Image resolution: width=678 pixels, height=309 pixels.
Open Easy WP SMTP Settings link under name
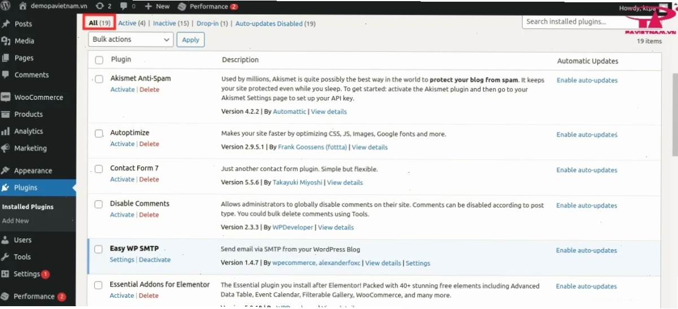(122, 260)
